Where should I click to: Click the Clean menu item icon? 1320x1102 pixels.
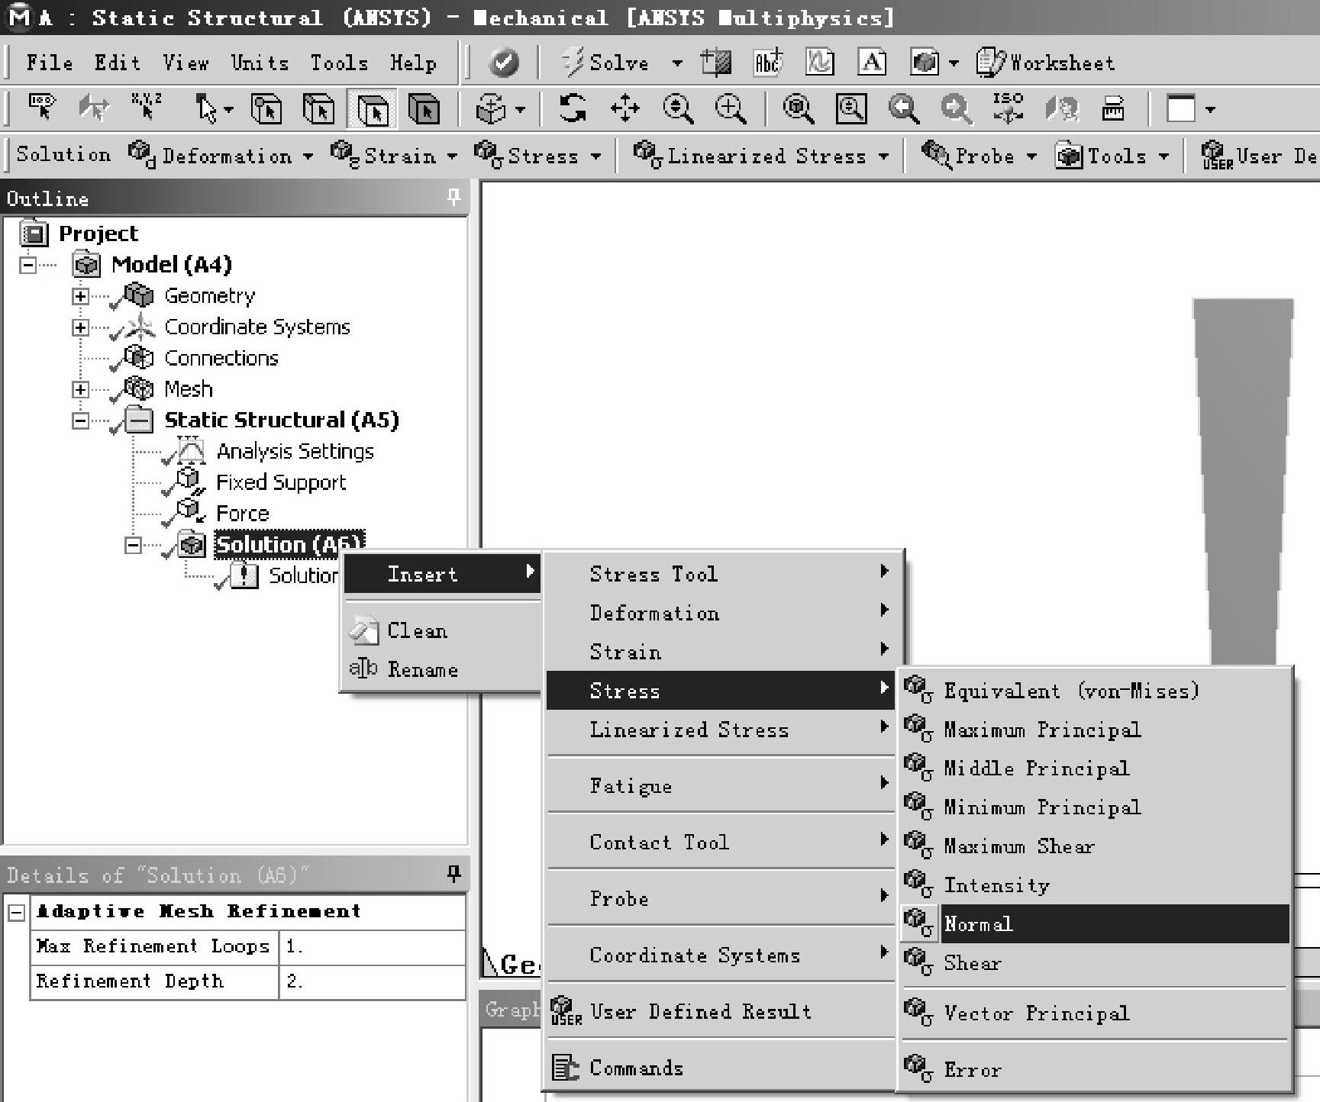pyautogui.click(x=364, y=630)
